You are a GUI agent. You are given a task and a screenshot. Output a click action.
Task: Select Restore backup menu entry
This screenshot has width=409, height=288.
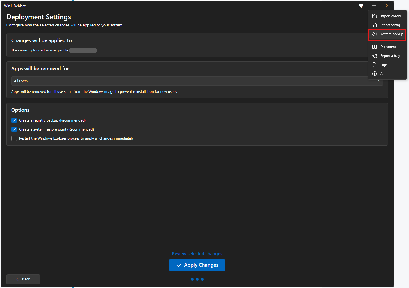[387, 34]
